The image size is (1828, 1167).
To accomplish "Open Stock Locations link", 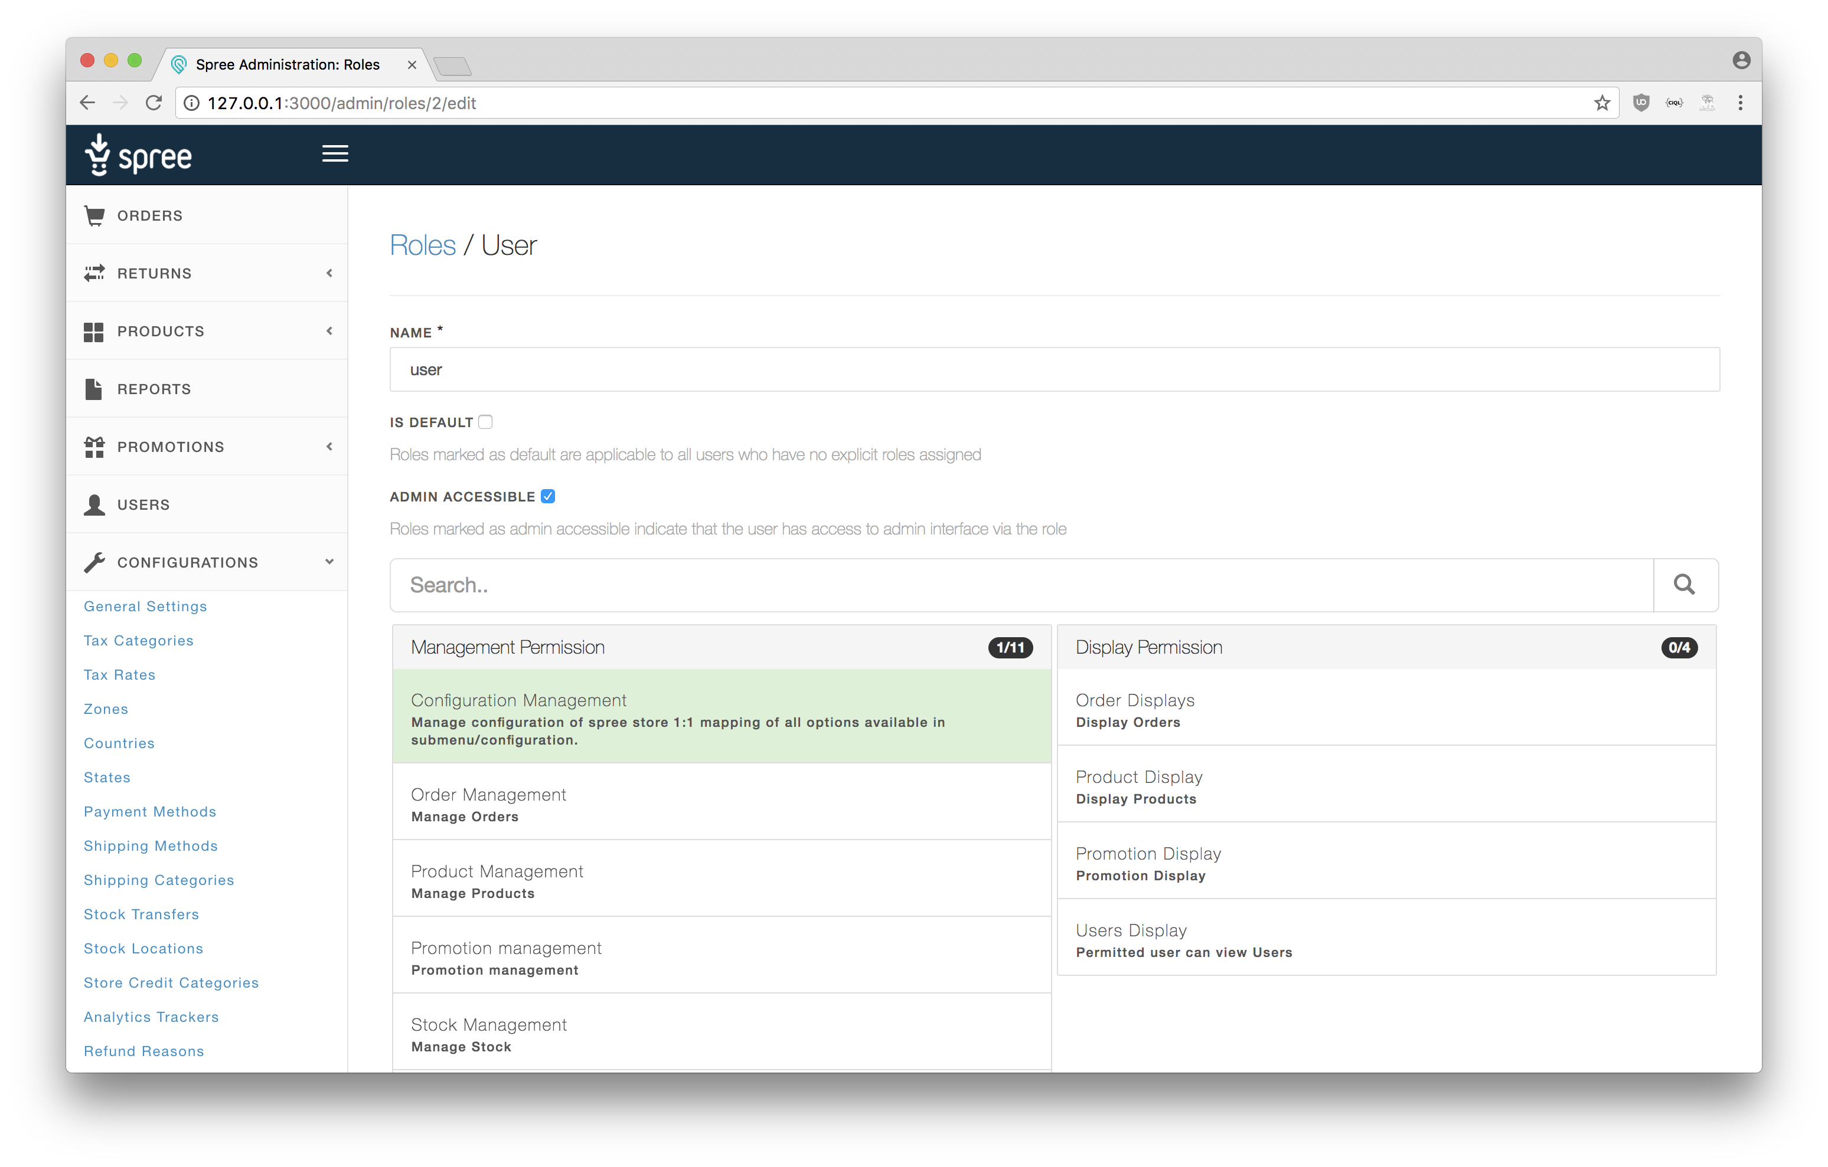I will point(143,948).
